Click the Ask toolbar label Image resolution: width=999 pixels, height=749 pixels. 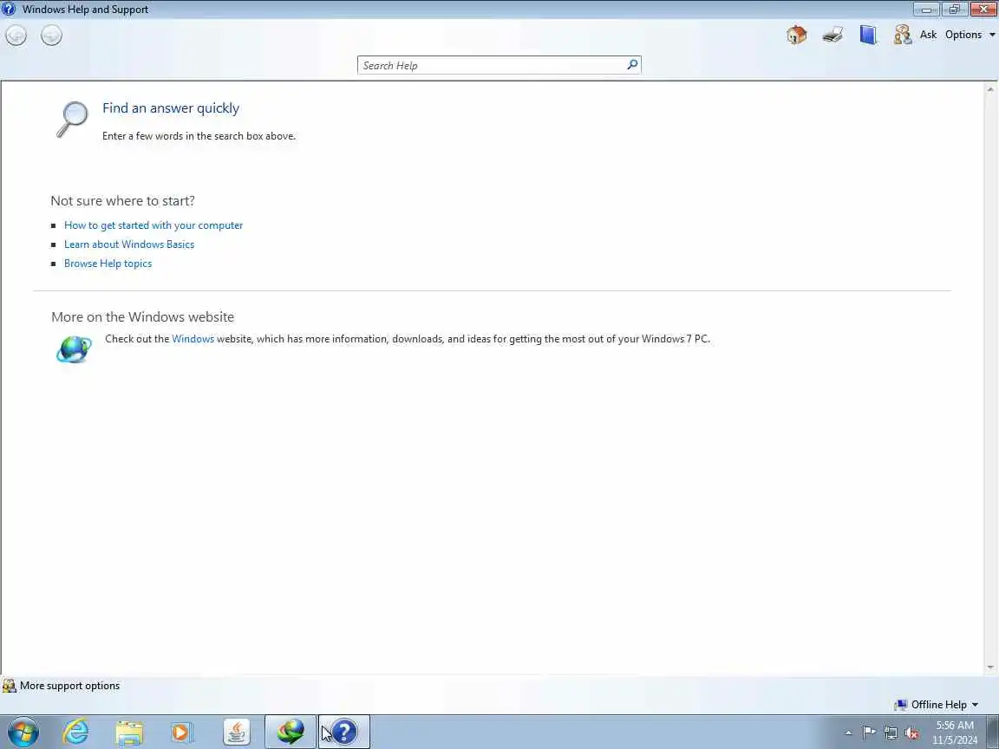928,35
